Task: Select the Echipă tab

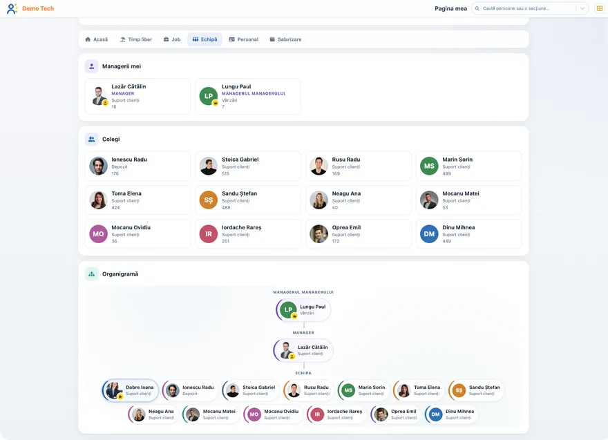Action: tap(205, 39)
